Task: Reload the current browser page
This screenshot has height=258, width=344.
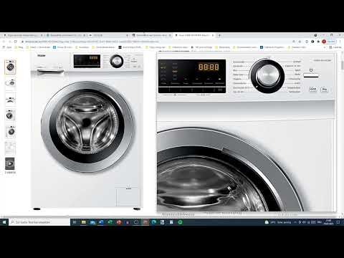Action: click(x=16, y=42)
